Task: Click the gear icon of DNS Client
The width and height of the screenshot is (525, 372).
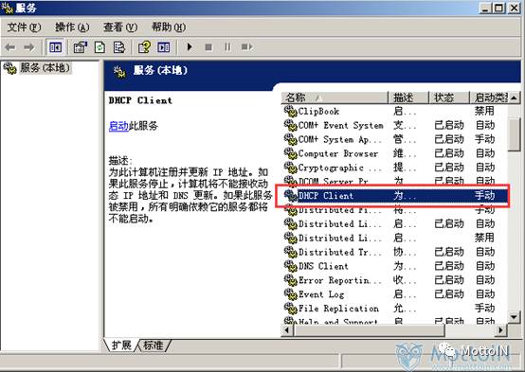Action: 290,266
